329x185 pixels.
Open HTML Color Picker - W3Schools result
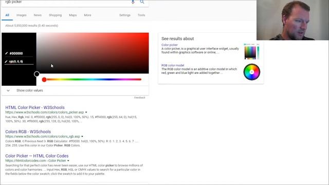[x=35, y=107]
